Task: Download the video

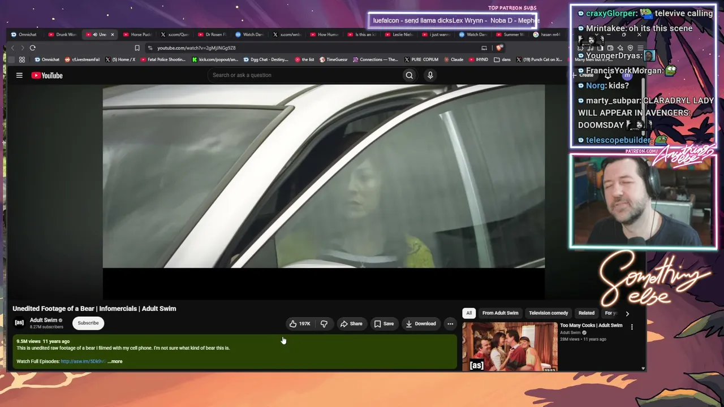Action: point(421,324)
